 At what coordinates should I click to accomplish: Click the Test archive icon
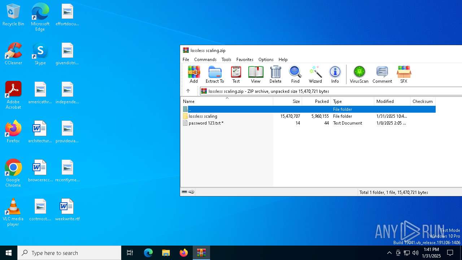[x=236, y=75]
